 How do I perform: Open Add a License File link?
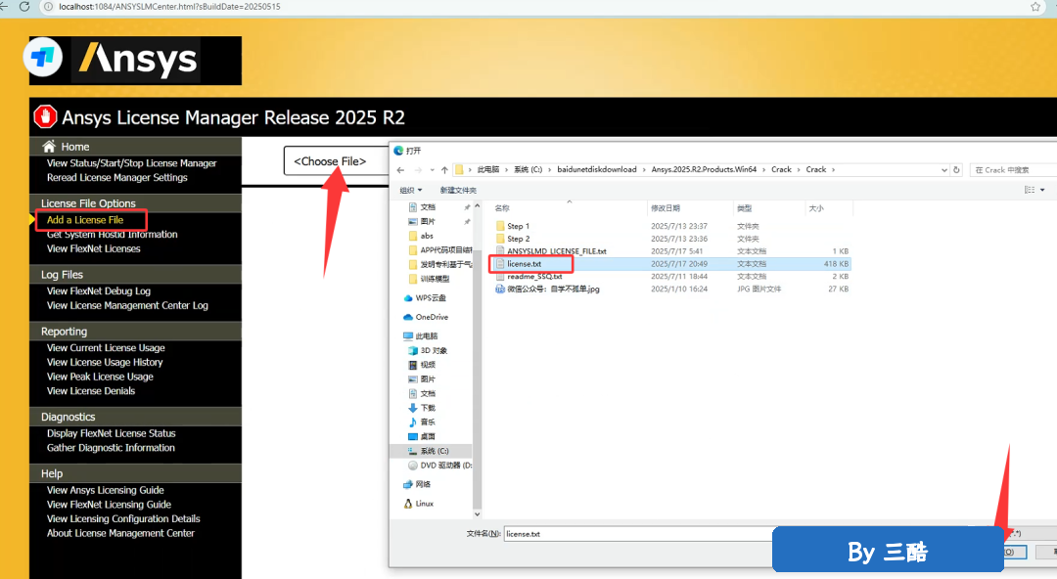tap(85, 220)
